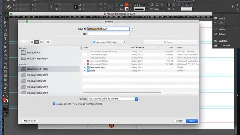The height and width of the screenshot is (135, 240).
Task: Click the Save As filename field
Action: tap(108, 29)
